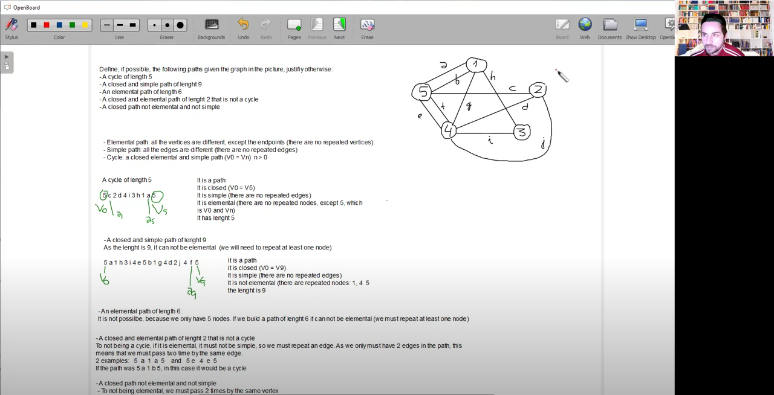Pick the blue pen color
Image resolution: width=774 pixels, height=395 pixels.
click(x=59, y=25)
